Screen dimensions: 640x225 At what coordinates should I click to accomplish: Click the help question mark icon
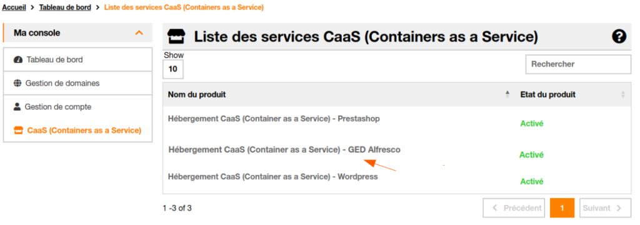[x=619, y=37]
